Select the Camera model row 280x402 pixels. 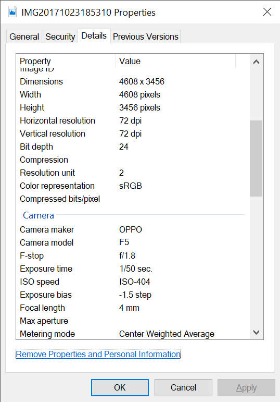pos(133,242)
